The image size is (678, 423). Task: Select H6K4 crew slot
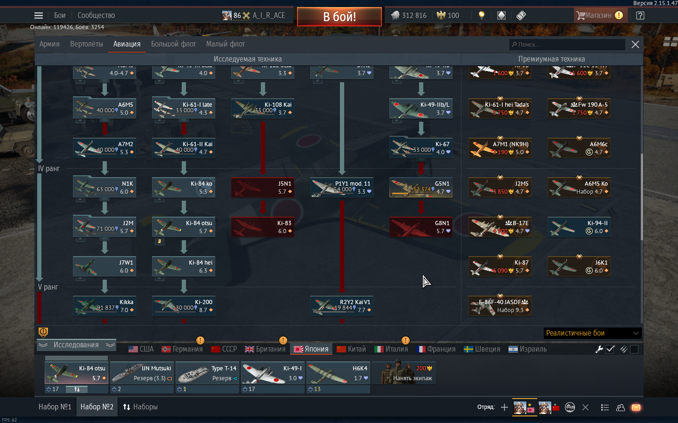point(339,373)
